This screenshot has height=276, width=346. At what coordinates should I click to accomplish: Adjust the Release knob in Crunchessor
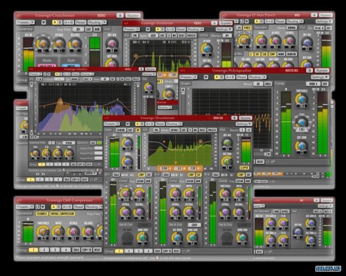[x=75, y=44]
